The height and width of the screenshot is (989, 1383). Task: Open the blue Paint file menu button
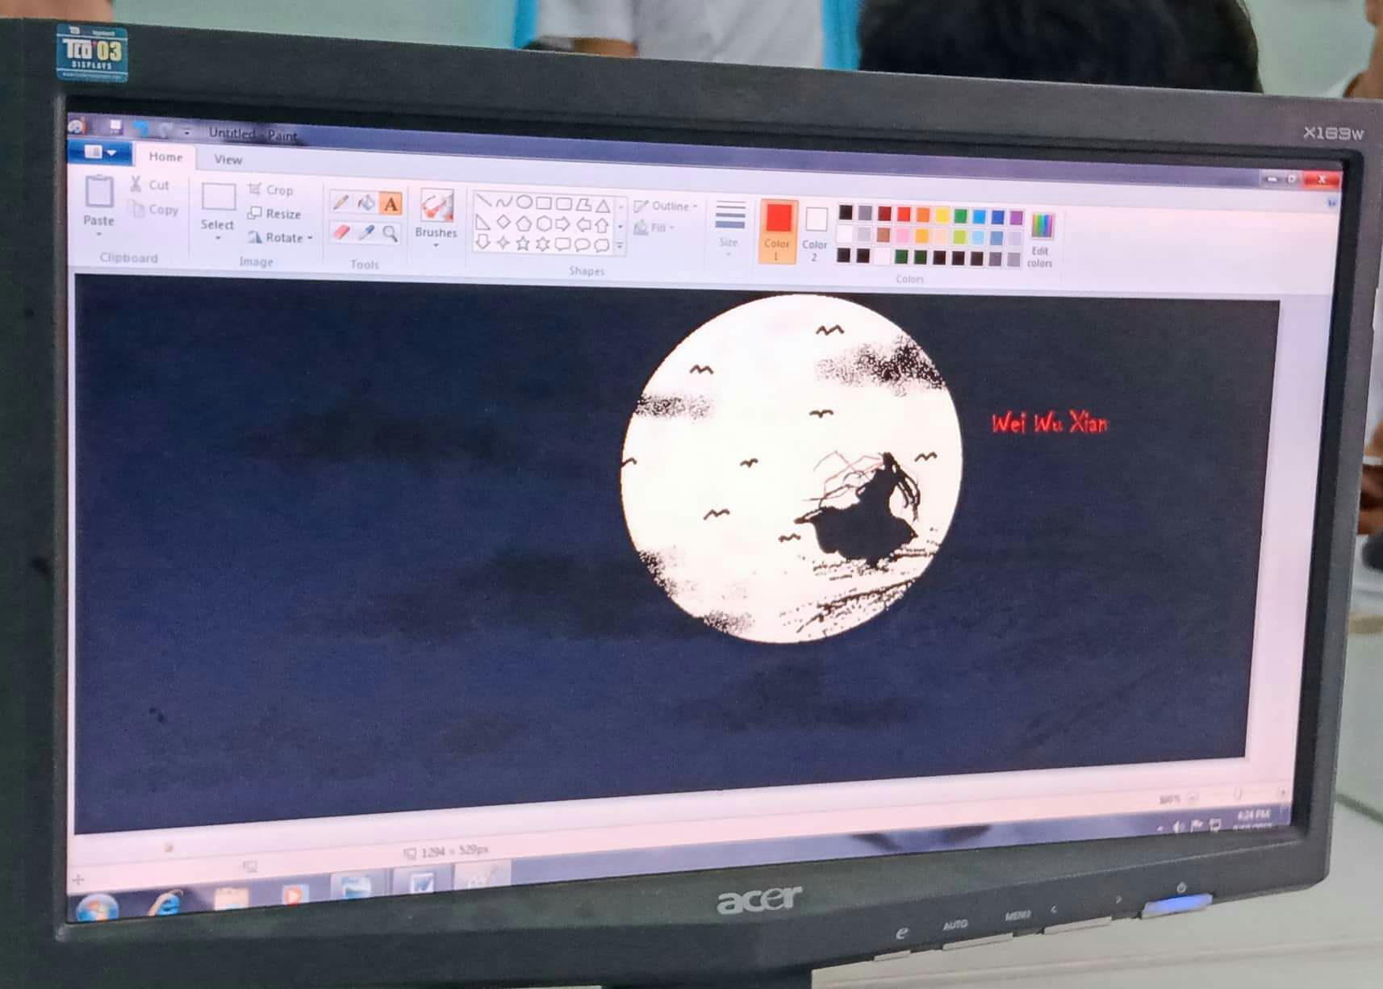[x=100, y=152]
